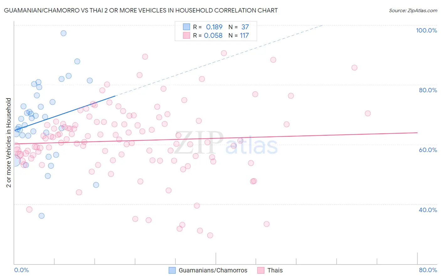This screenshot has width=441, height=279.
Task: Click the lowest pink data point near 30%
Action: click(210, 235)
